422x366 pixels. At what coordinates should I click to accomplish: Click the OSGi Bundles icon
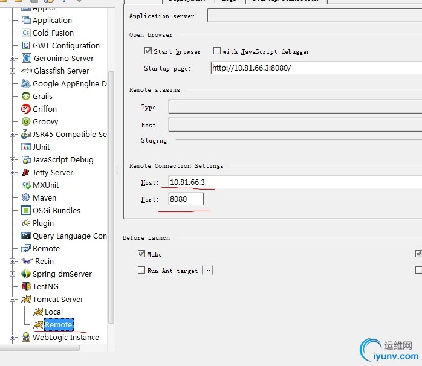(x=26, y=210)
